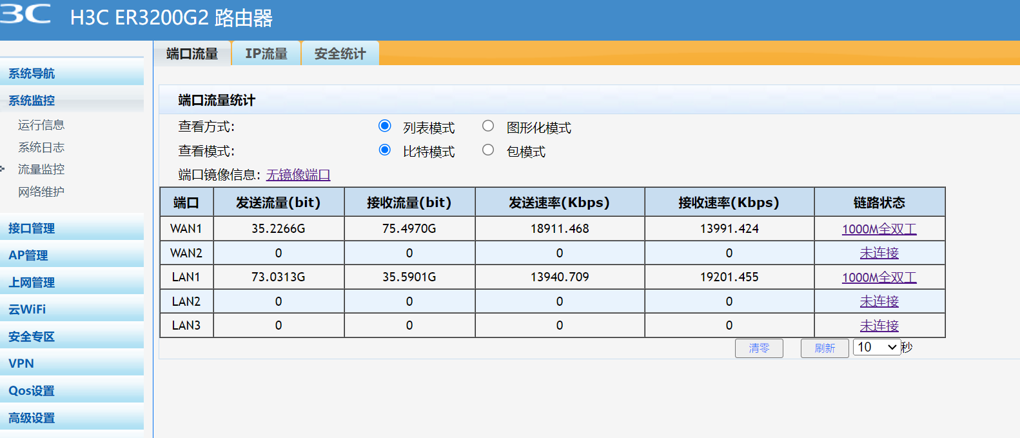Open 运行信息 submenu item
The image size is (1020, 438).
[41, 125]
